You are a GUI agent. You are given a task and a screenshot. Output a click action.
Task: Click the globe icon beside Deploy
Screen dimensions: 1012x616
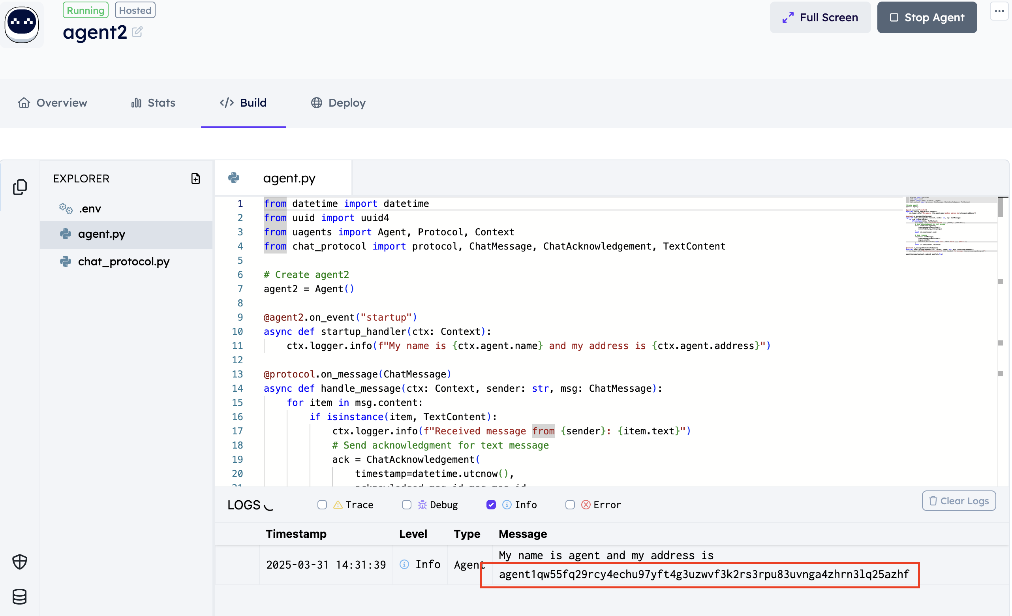(316, 103)
